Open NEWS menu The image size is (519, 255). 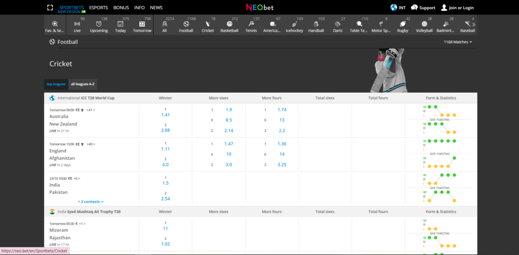point(156,8)
